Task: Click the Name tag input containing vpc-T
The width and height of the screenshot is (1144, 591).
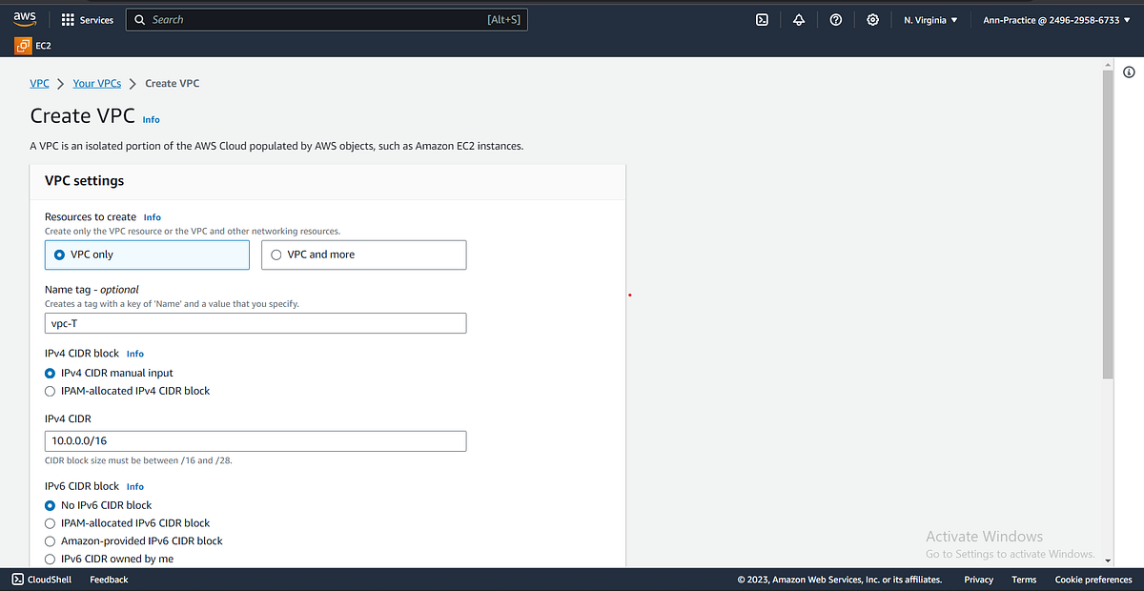Action: tap(255, 323)
